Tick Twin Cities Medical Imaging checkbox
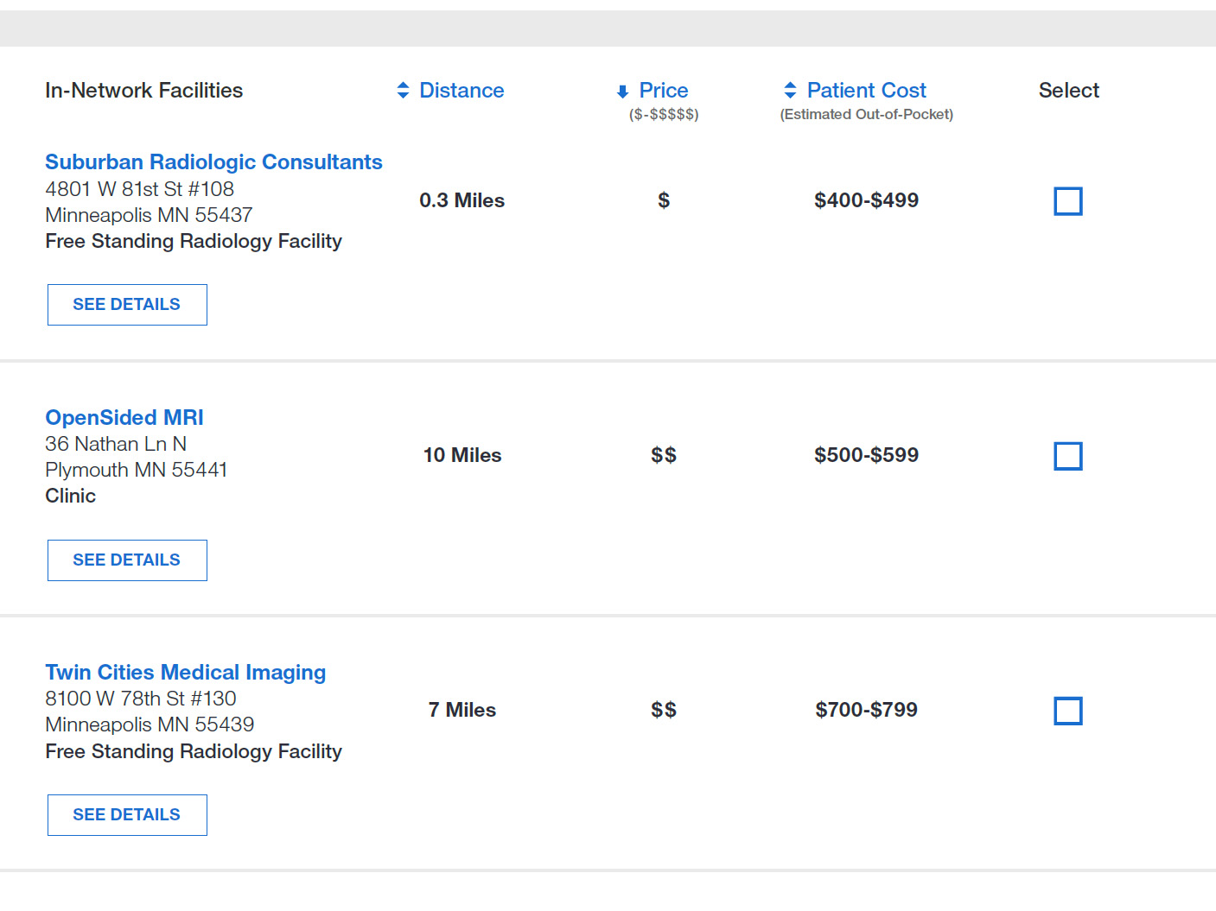 (1068, 711)
